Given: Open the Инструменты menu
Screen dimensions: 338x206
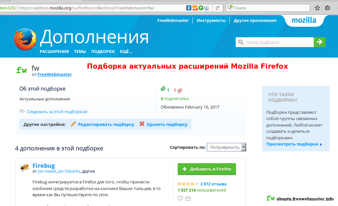Looking at the screenshot, I should (x=211, y=20).
